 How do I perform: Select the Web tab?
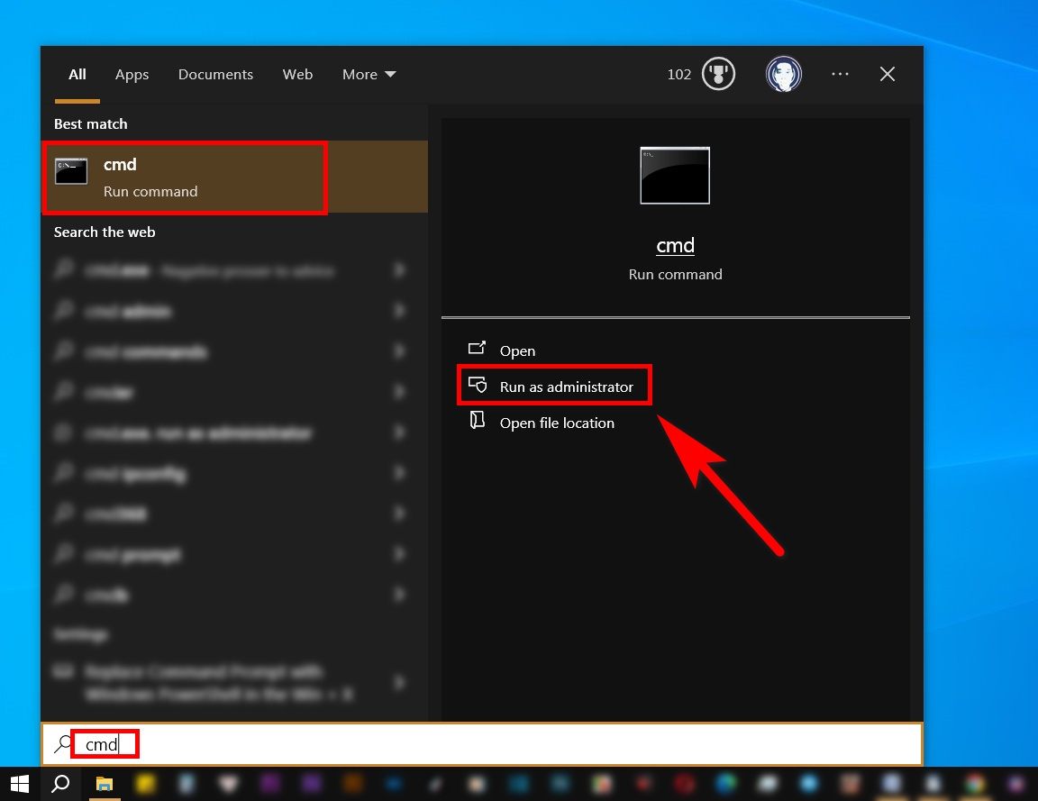297,74
